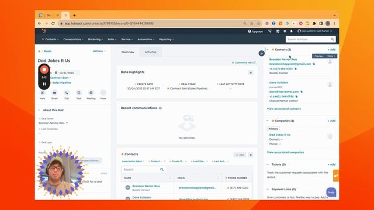Open the calling phone icon in top bar
Image resolution: width=374 pixels, height=210 pixels.
tap(270, 31)
